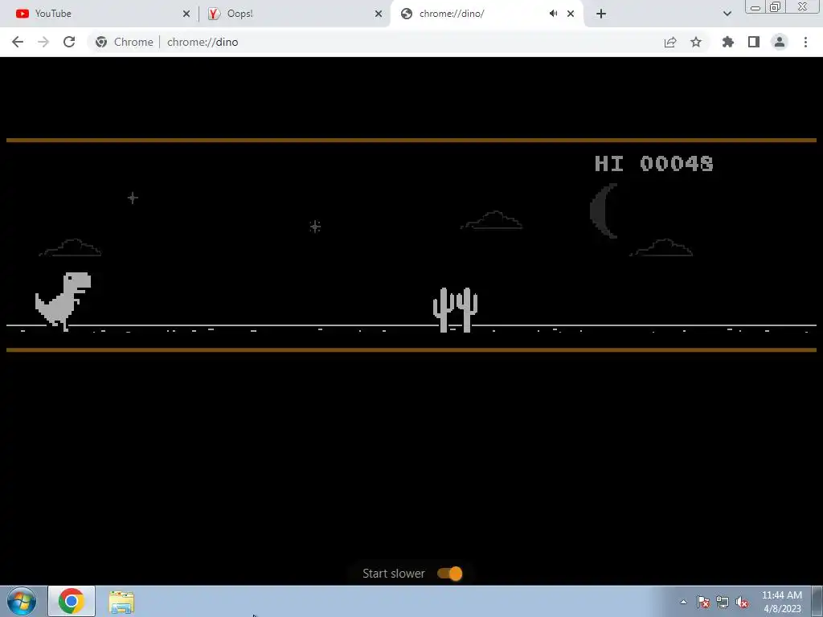The height and width of the screenshot is (617, 823).
Task: Show hidden tray icons arrow
Action: point(683,602)
